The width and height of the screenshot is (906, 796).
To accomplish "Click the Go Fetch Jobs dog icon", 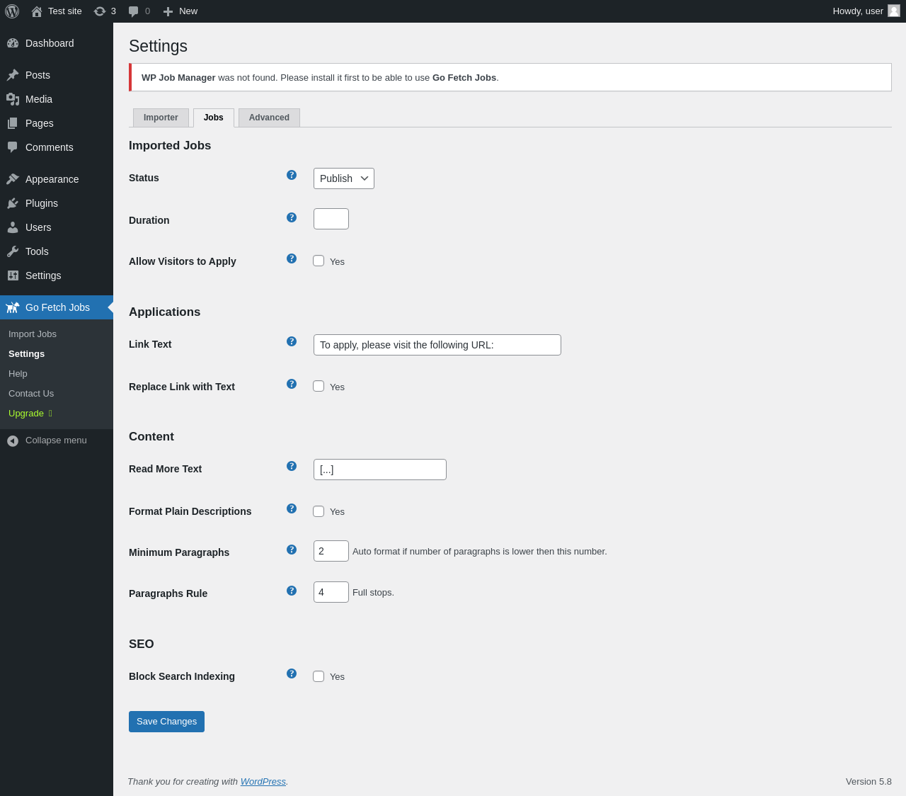I will (13, 307).
